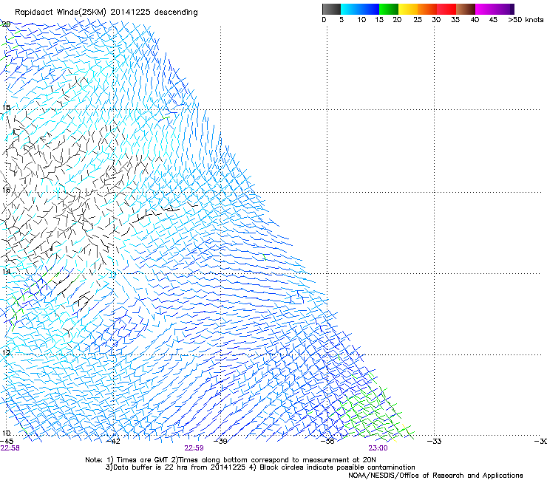This screenshot has width=547, height=480.
Task: Click the NOAA/NESDIS credit text
Action: click(x=435, y=476)
